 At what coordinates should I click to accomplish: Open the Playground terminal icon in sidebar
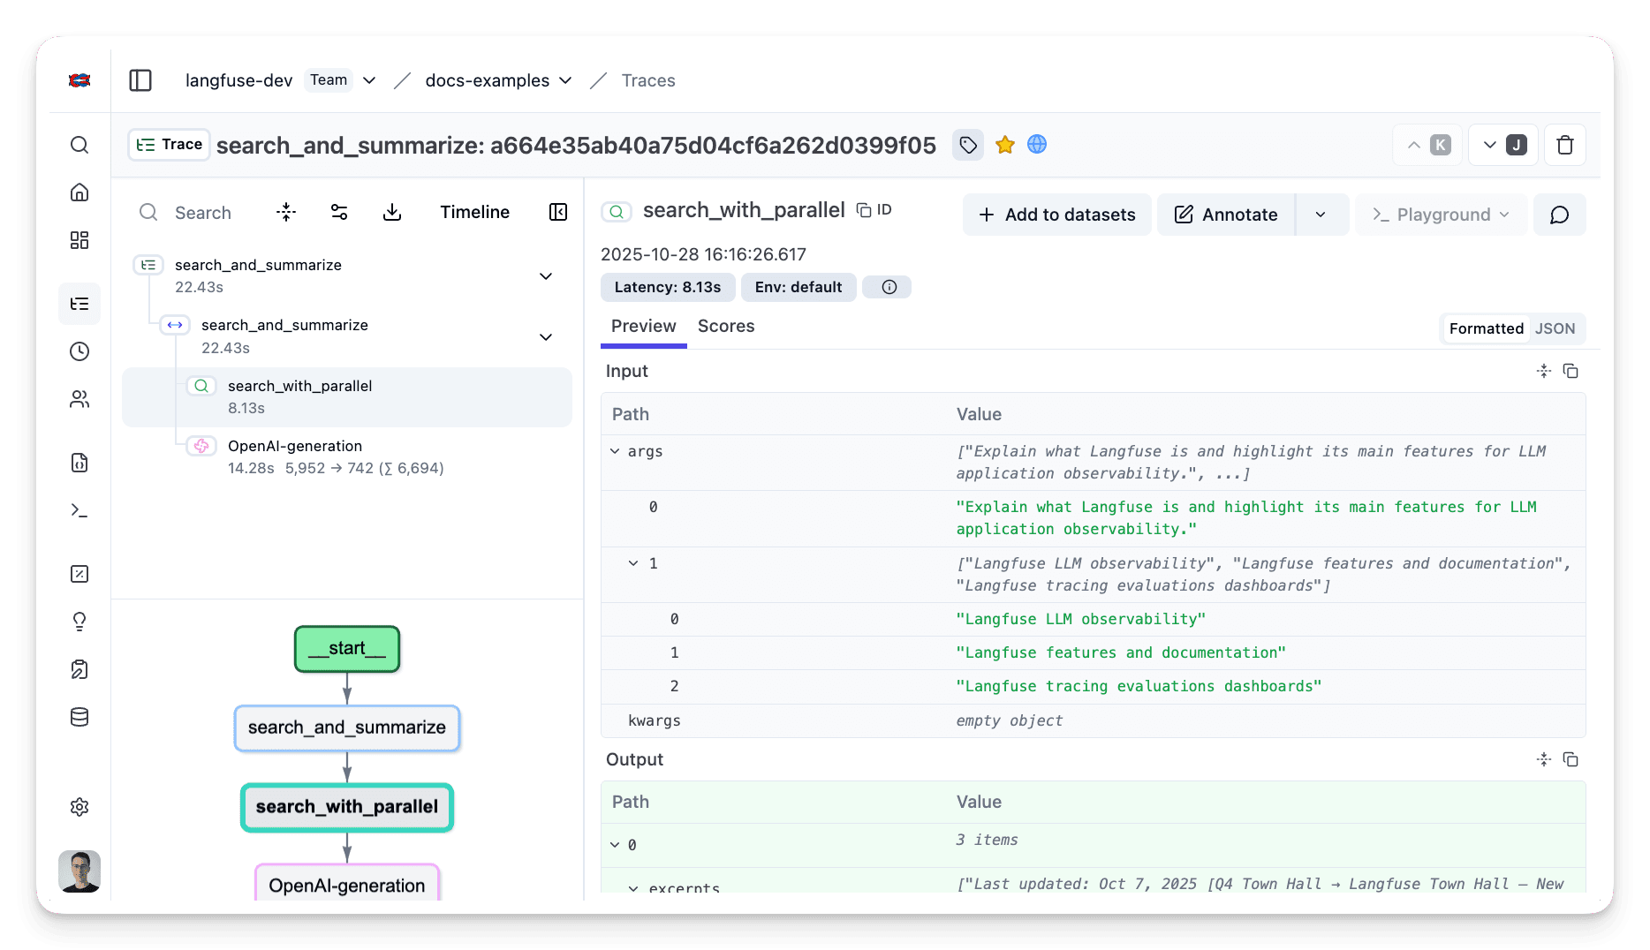pyautogui.click(x=79, y=510)
